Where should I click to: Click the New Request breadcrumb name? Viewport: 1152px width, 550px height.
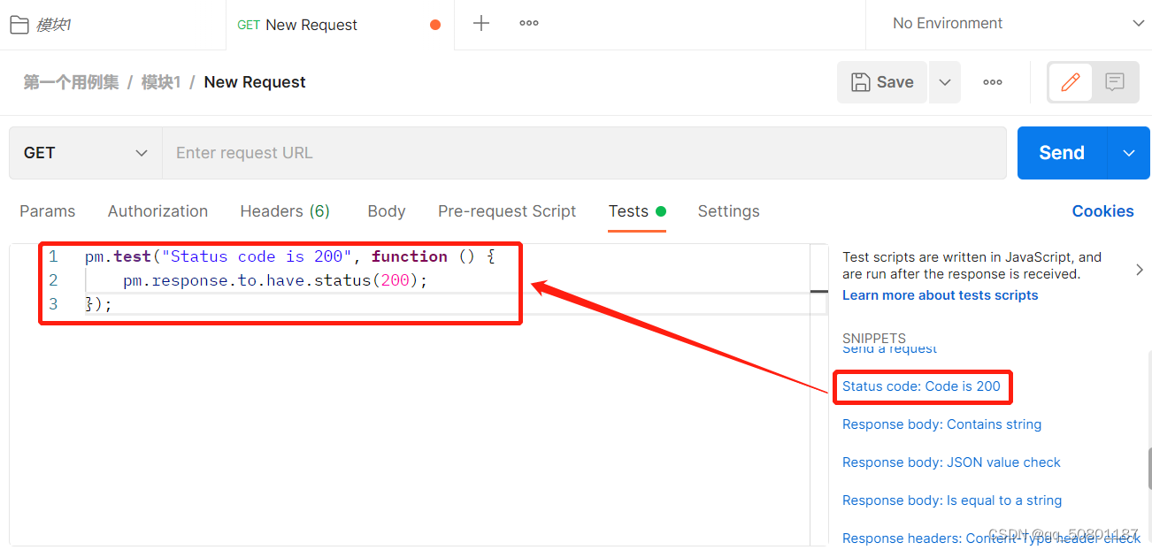pyautogui.click(x=255, y=82)
